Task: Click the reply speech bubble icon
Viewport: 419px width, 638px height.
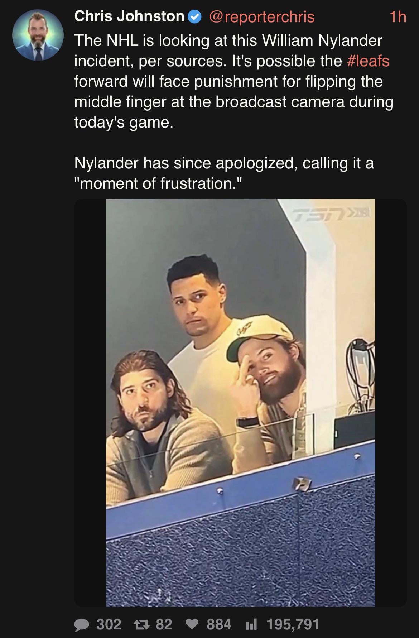Action: tap(82, 625)
